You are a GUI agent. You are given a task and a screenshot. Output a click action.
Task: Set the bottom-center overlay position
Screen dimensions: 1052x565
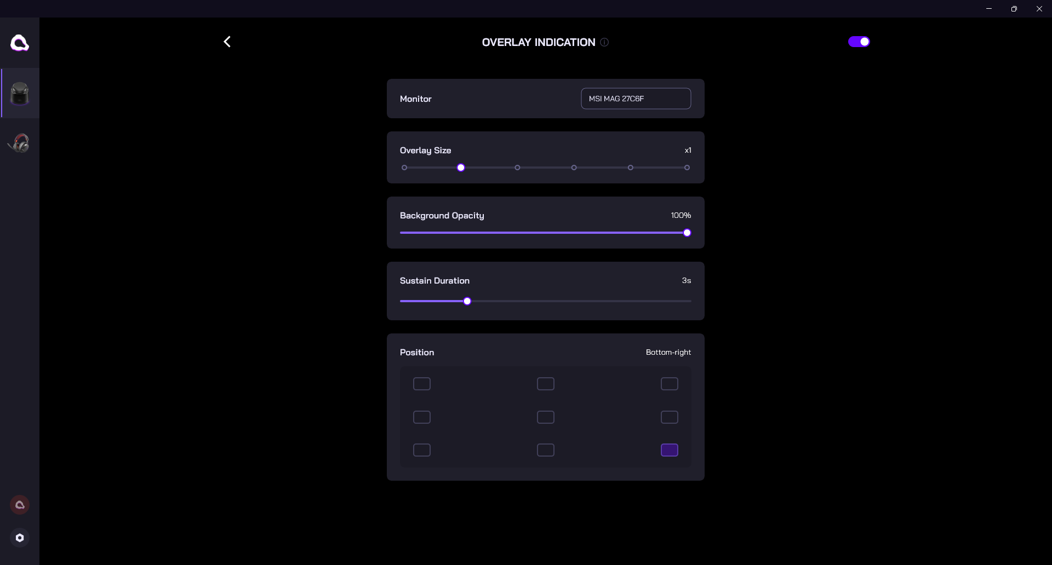pyautogui.click(x=546, y=450)
